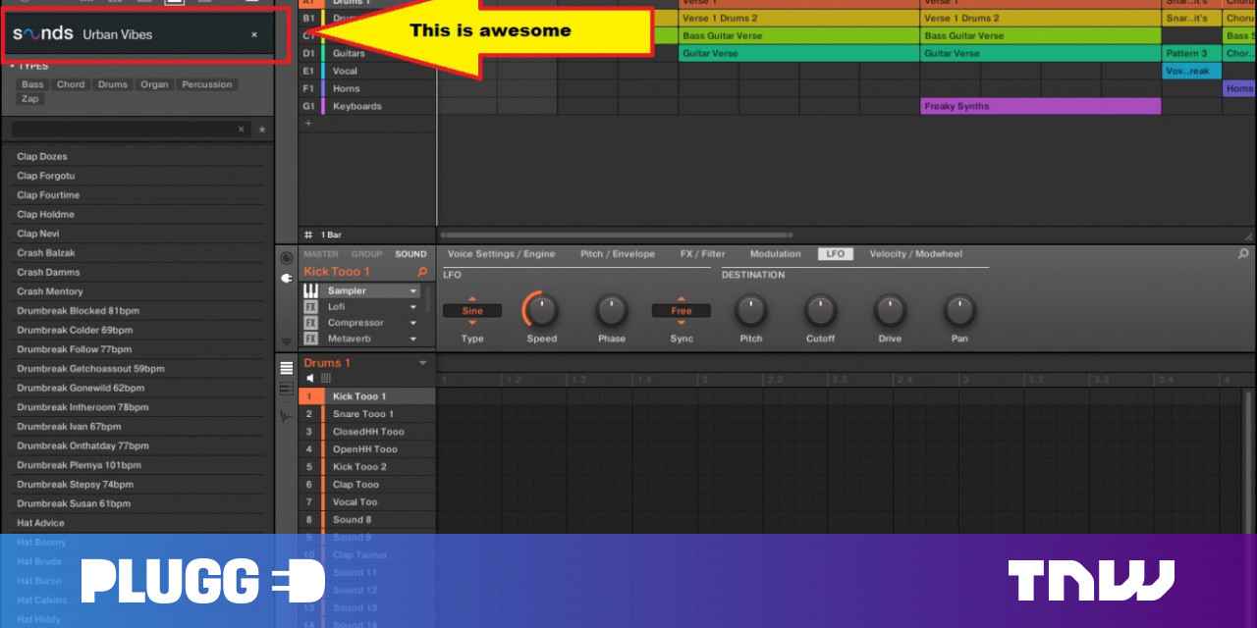Select Drumbreak Getchoassout 59bpm
Image resolution: width=1257 pixels, height=628 pixels.
138,369
